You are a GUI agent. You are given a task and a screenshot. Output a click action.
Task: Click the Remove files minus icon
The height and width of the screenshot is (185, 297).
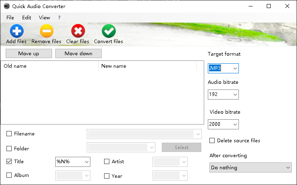tap(46, 31)
